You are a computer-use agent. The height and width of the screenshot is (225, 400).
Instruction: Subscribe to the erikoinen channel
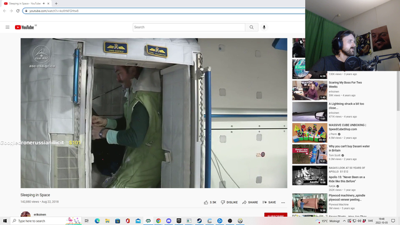[276, 216]
